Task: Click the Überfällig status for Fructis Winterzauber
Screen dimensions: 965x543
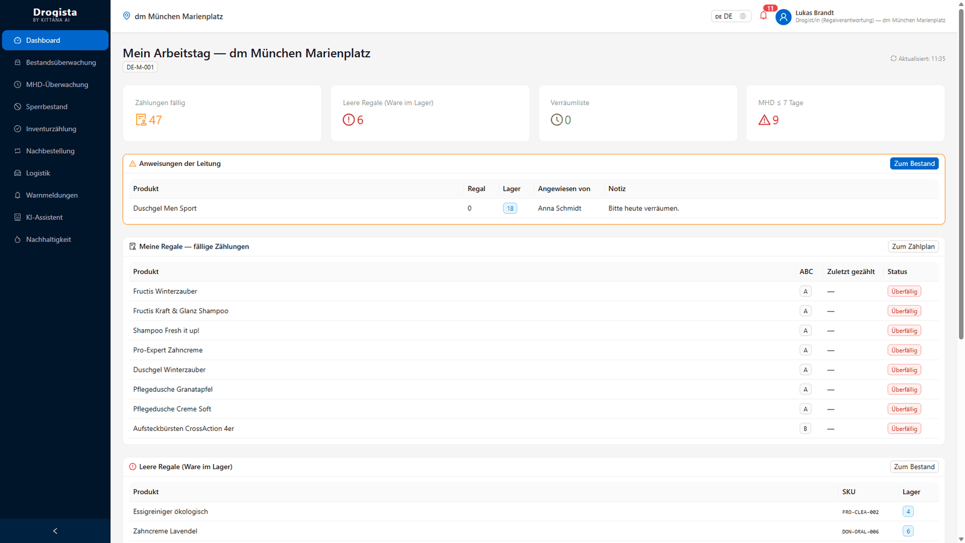Action: (904, 291)
